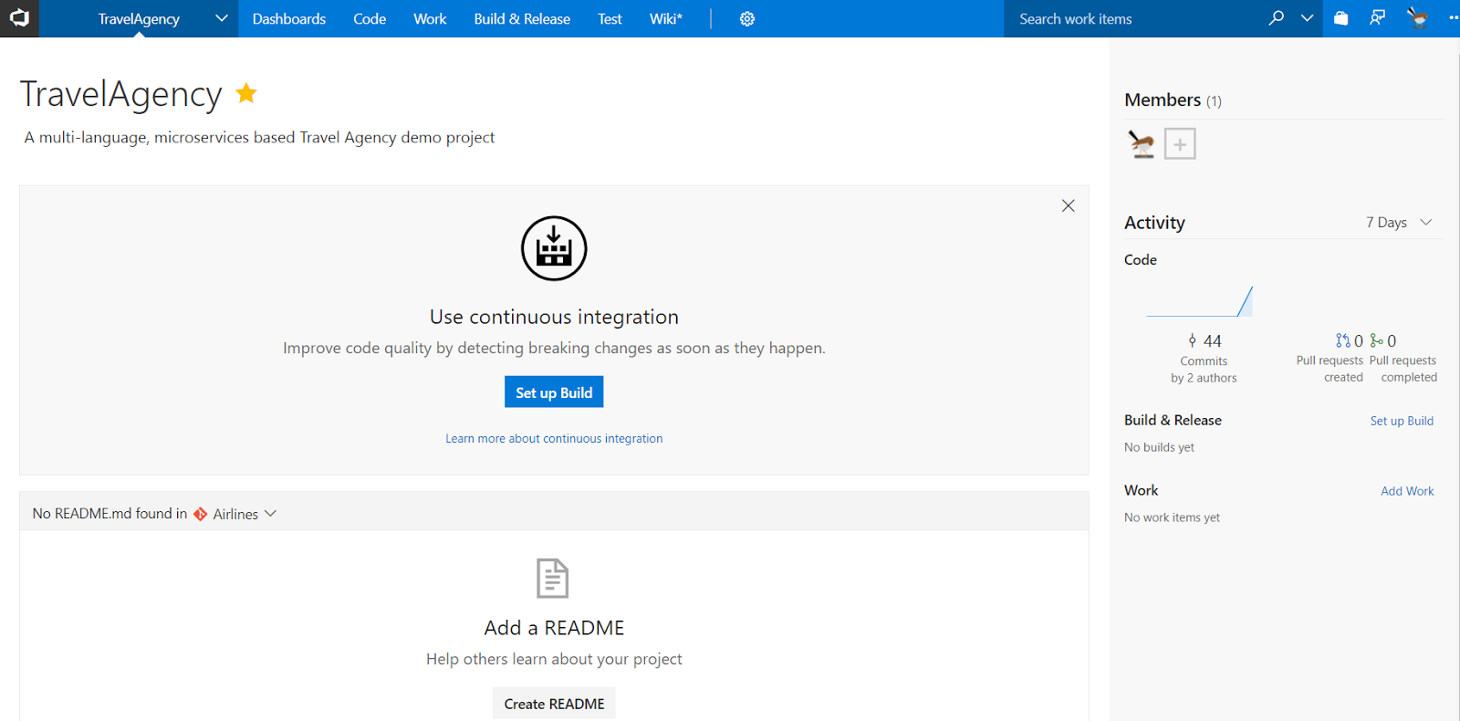Open Learn more about continuous integration link
This screenshot has height=721, width=1460.
click(554, 439)
